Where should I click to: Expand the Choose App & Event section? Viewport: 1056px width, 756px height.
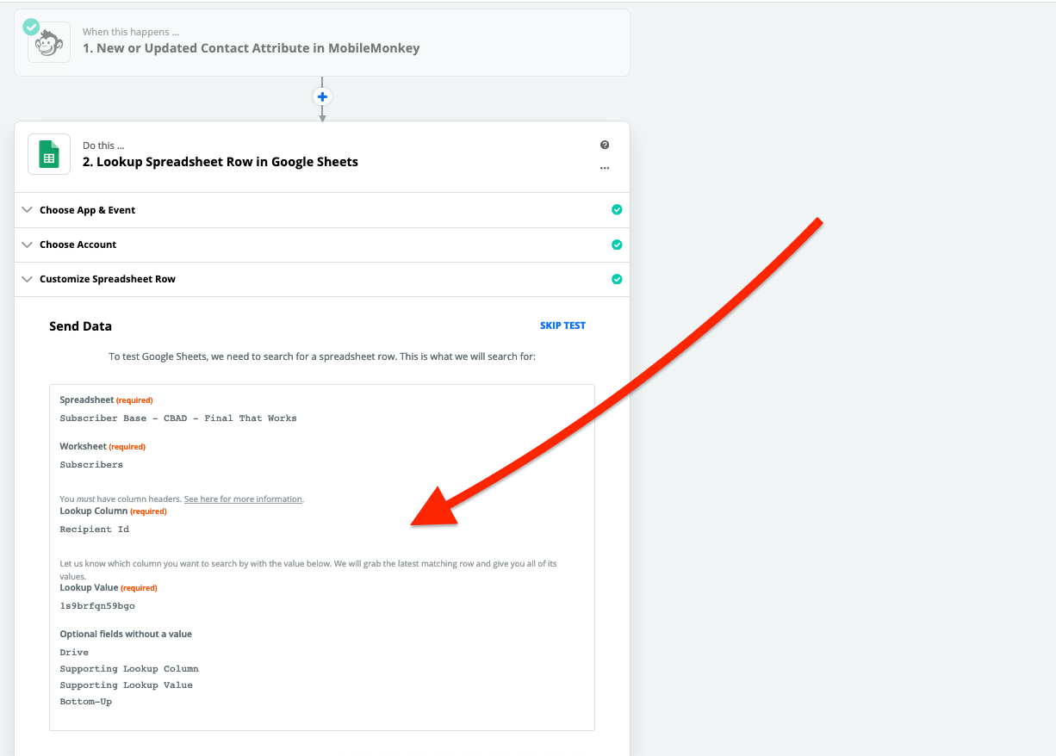coord(322,210)
